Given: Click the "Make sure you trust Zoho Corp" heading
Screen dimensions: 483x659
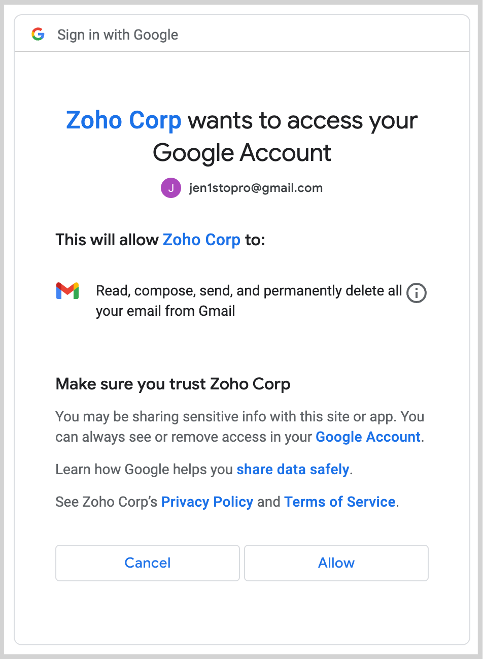Looking at the screenshot, I should (x=173, y=384).
